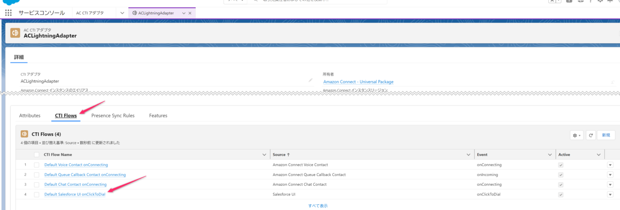Open CTI Flow Name column menu
Image resolution: width=620 pixels, height=210 pixels.
click(x=265, y=154)
